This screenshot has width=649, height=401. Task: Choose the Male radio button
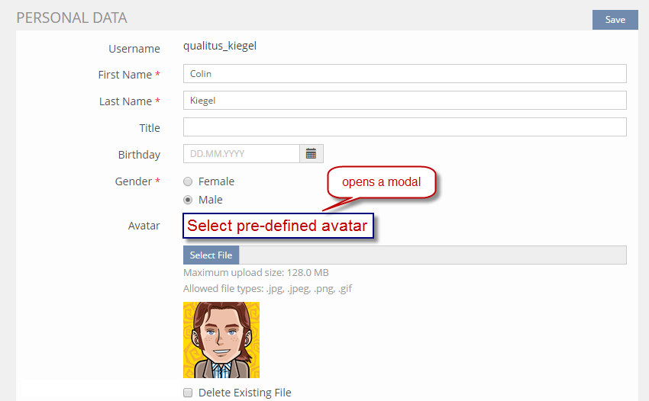click(x=189, y=200)
